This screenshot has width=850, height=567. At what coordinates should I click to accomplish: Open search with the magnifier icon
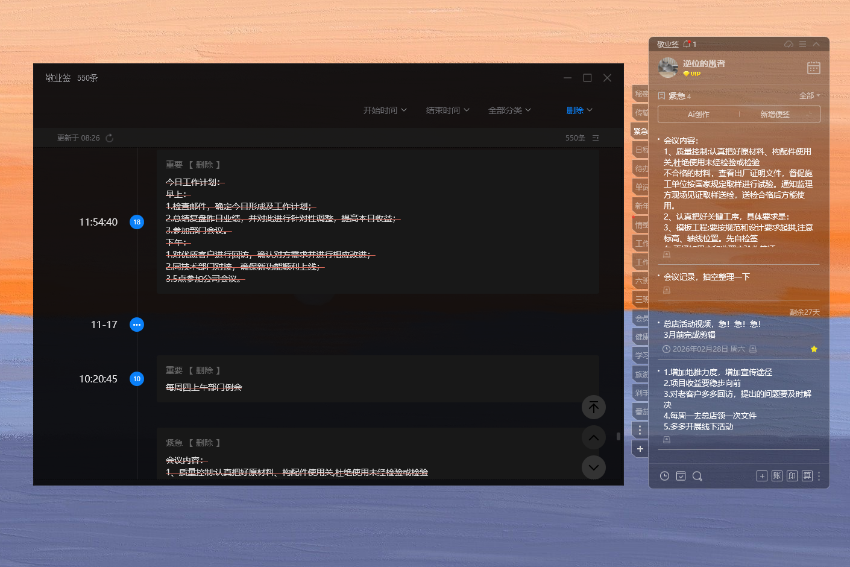pyautogui.click(x=697, y=476)
